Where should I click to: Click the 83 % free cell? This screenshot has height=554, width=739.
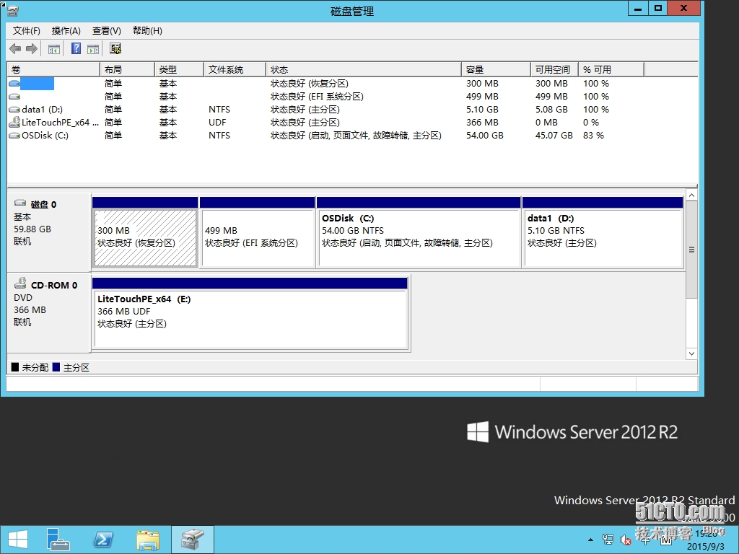[x=593, y=135]
